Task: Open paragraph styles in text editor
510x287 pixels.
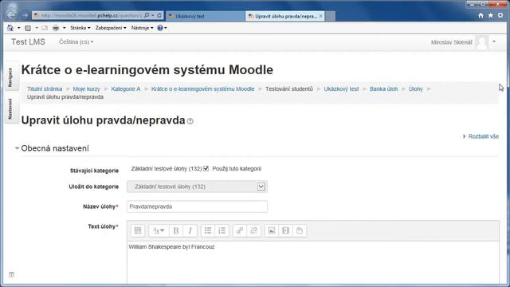Action: pyautogui.click(x=159, y=230)
